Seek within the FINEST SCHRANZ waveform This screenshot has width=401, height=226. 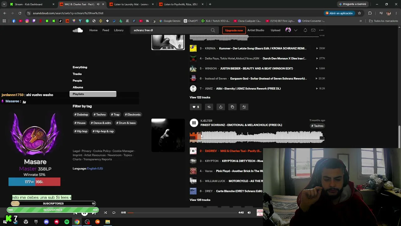point(257,137)
